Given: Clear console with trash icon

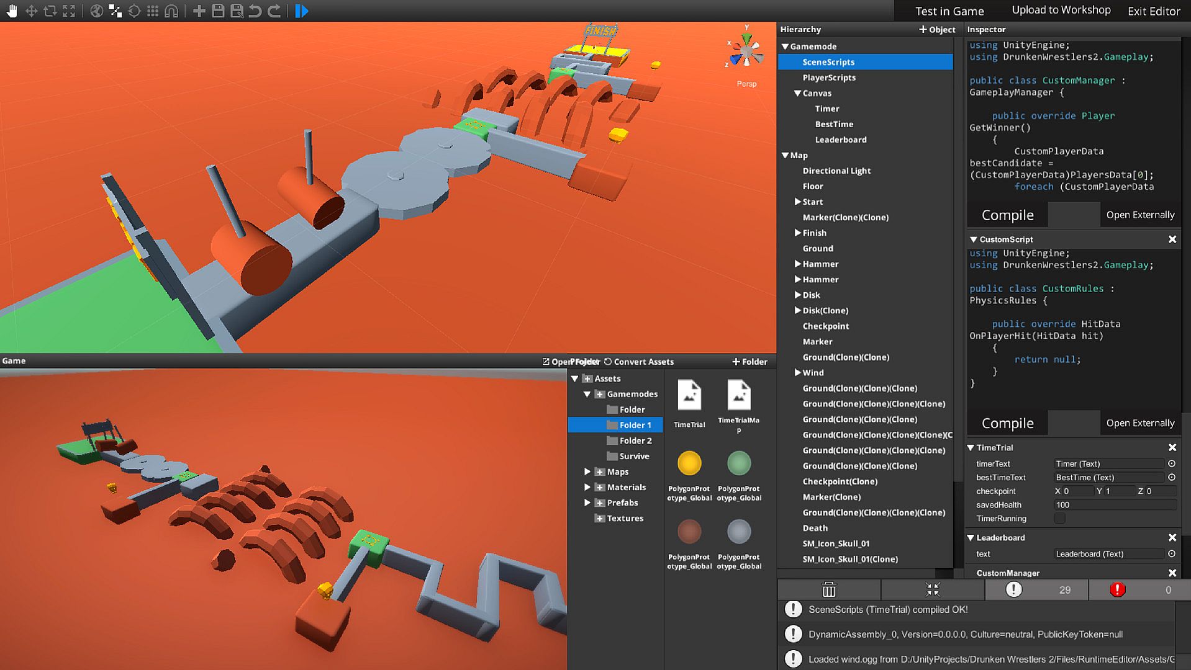Looking at the screenshot, I should tap(829, 589).
